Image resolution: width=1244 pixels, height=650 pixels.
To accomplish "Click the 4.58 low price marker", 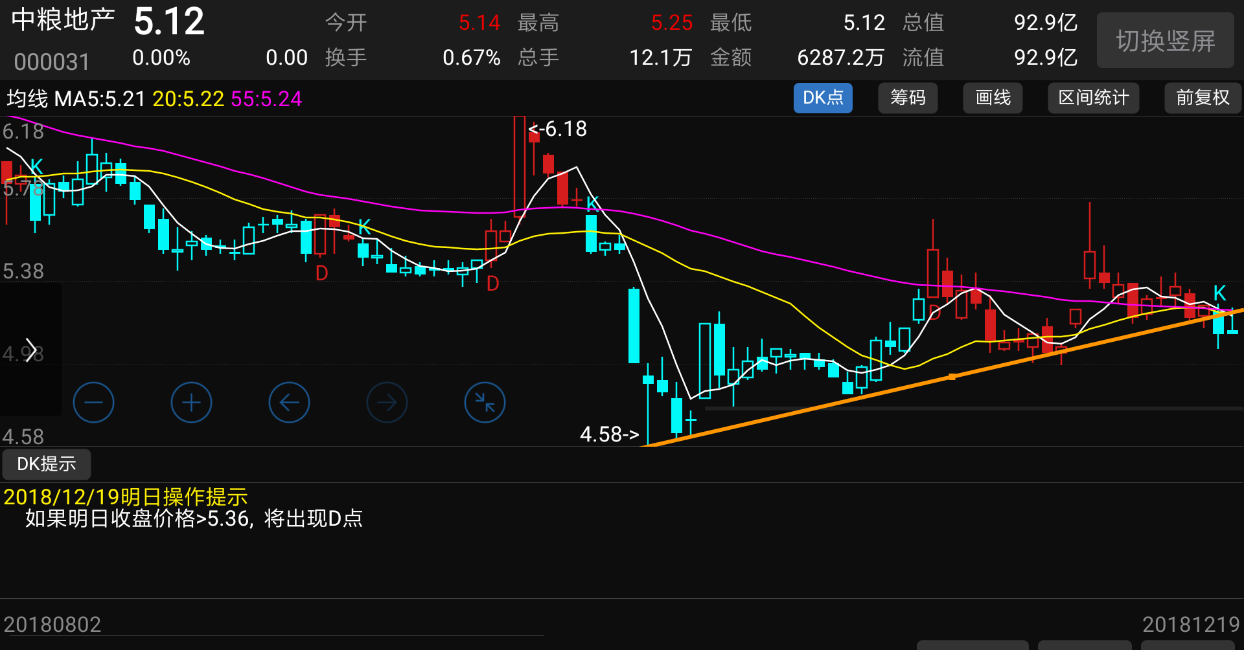I will point(610,434).
